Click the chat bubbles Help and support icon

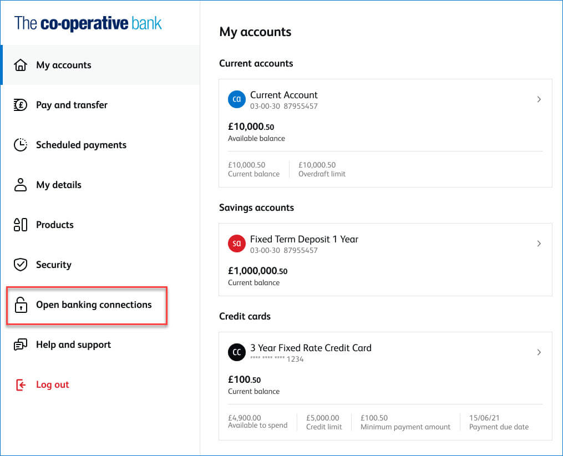(21, 344)
